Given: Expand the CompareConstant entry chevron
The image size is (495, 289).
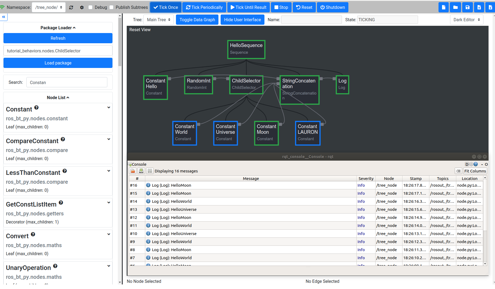Looking at the screenshot, I should [x=109, y=139].
